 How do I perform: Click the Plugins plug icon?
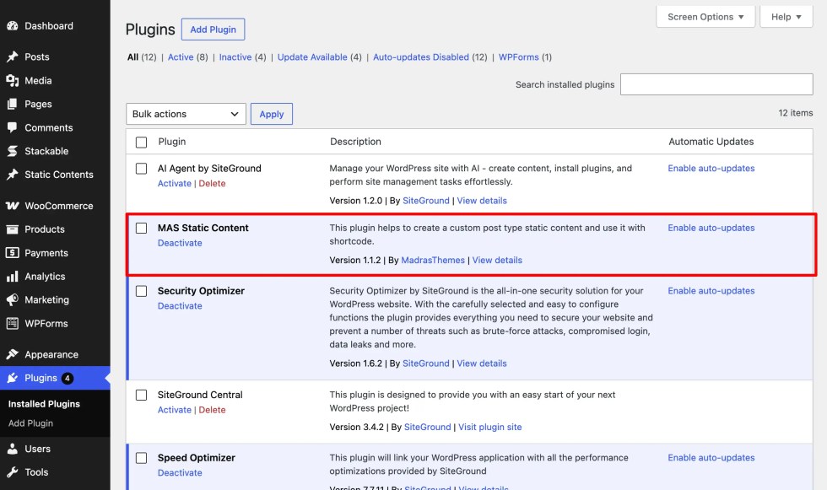(x=12, y=378)
